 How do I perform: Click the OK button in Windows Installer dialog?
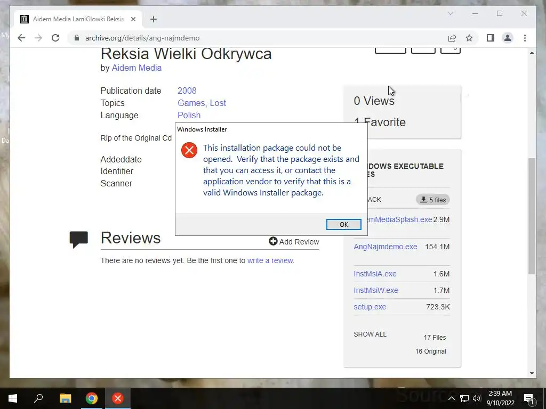[x=344, y=224]
